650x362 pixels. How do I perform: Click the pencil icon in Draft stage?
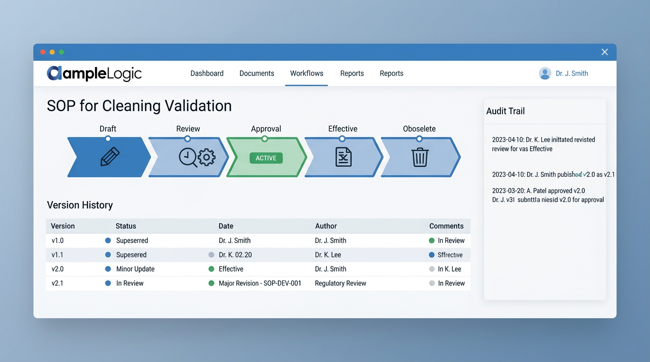coord(110,157)
